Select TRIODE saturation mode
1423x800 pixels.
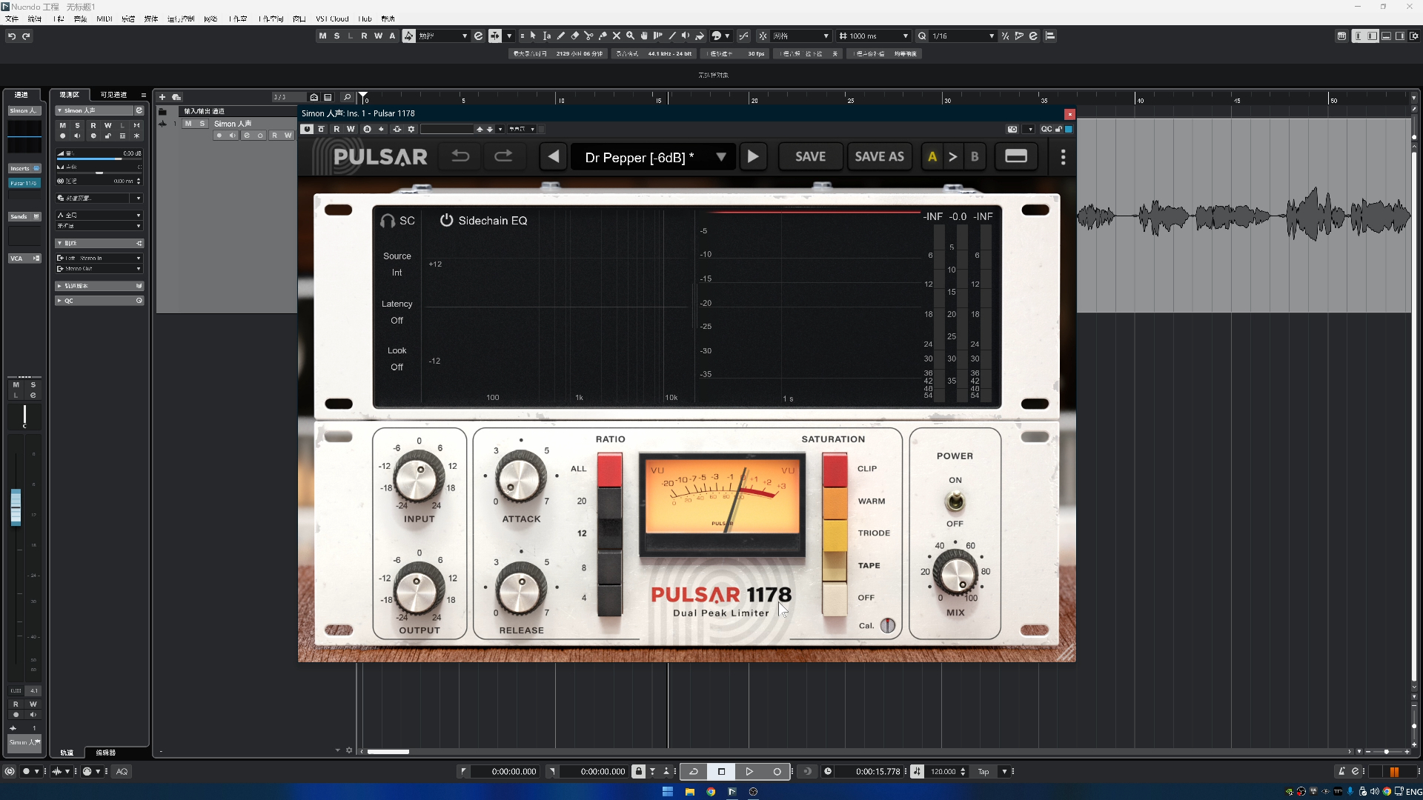coord(835,534)
